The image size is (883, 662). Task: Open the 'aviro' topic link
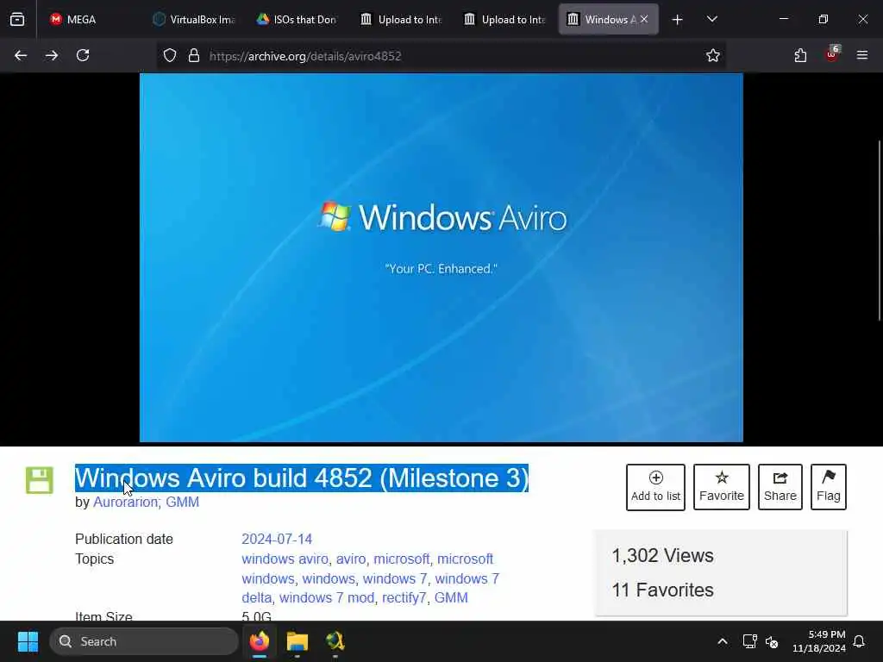point(351,559)
